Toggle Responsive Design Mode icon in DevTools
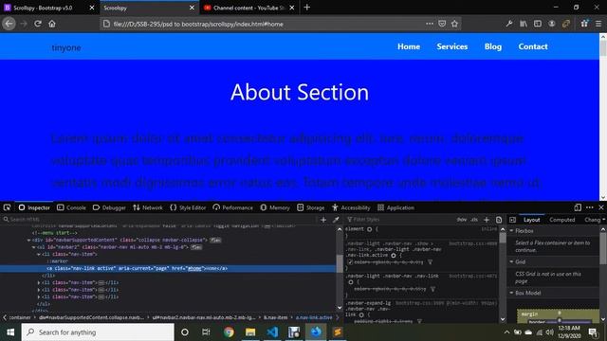This screenshot has height=341, width=607. tap(578, 207)
